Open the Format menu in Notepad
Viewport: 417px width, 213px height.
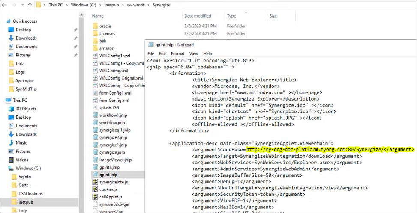pos(177,54)
